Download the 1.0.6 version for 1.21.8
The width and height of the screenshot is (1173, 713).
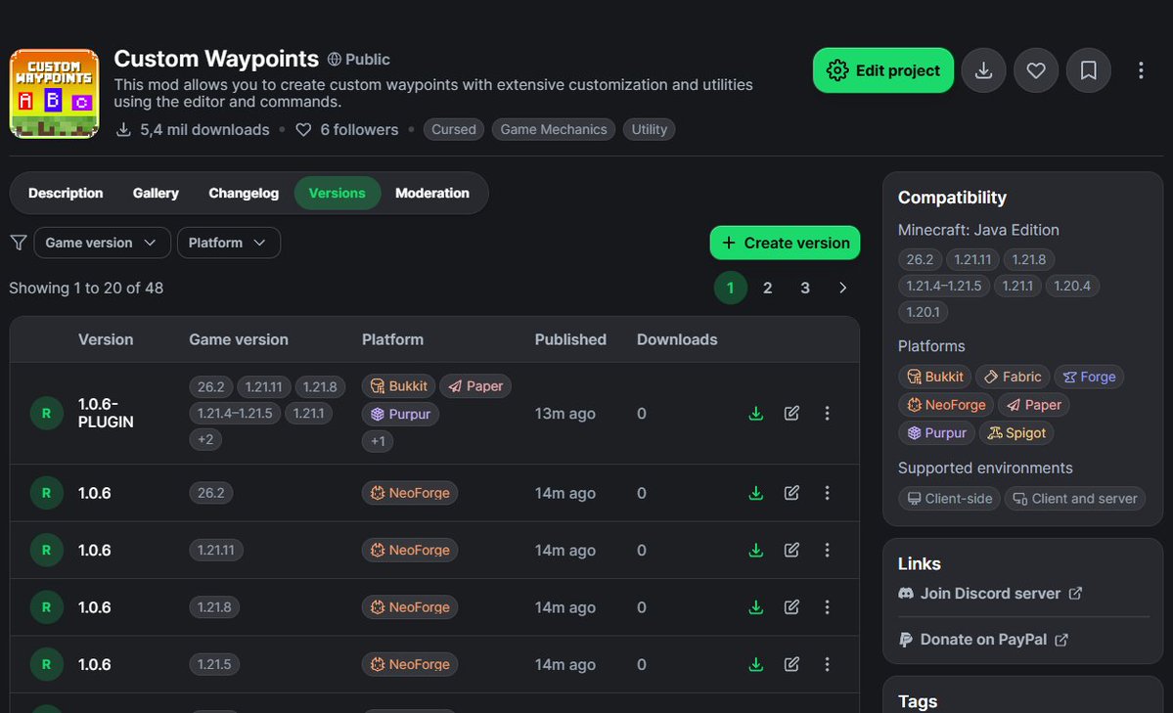point(756,606)
